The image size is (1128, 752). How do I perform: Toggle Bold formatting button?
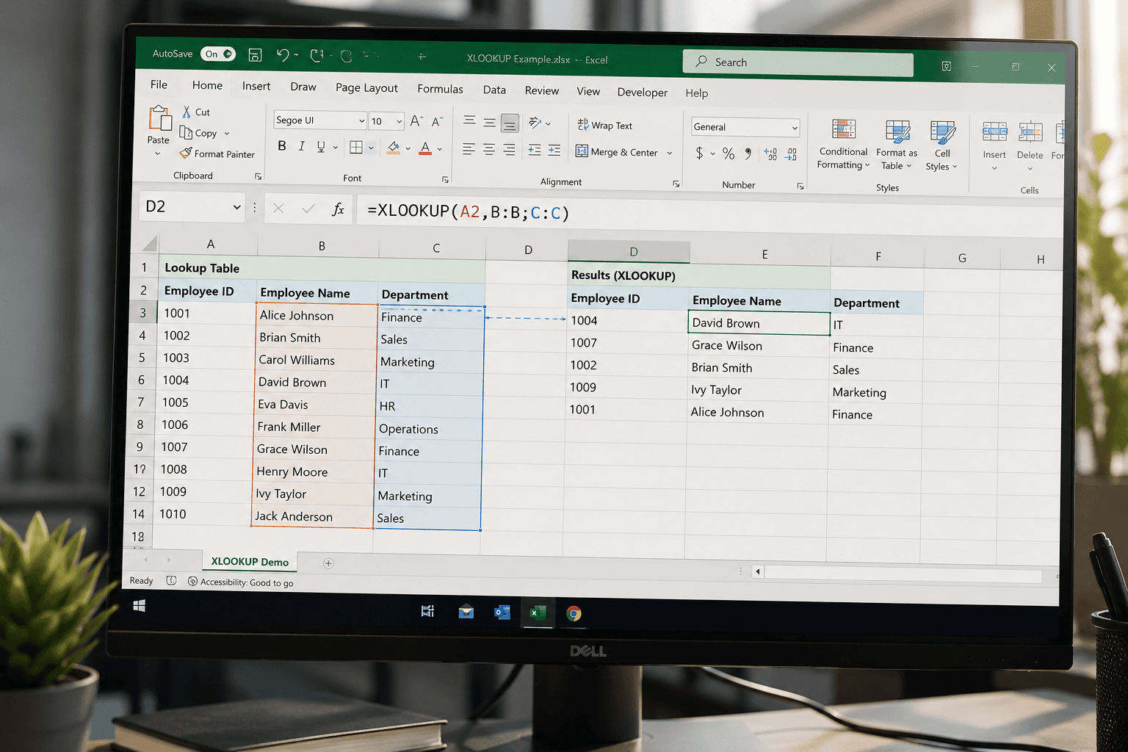pyautogui.click(x=281, y=146)
